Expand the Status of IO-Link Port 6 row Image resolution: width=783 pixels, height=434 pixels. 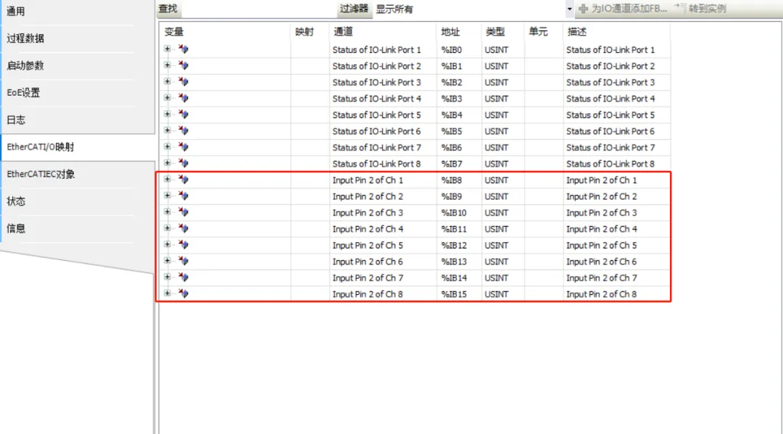coord(167,130)
